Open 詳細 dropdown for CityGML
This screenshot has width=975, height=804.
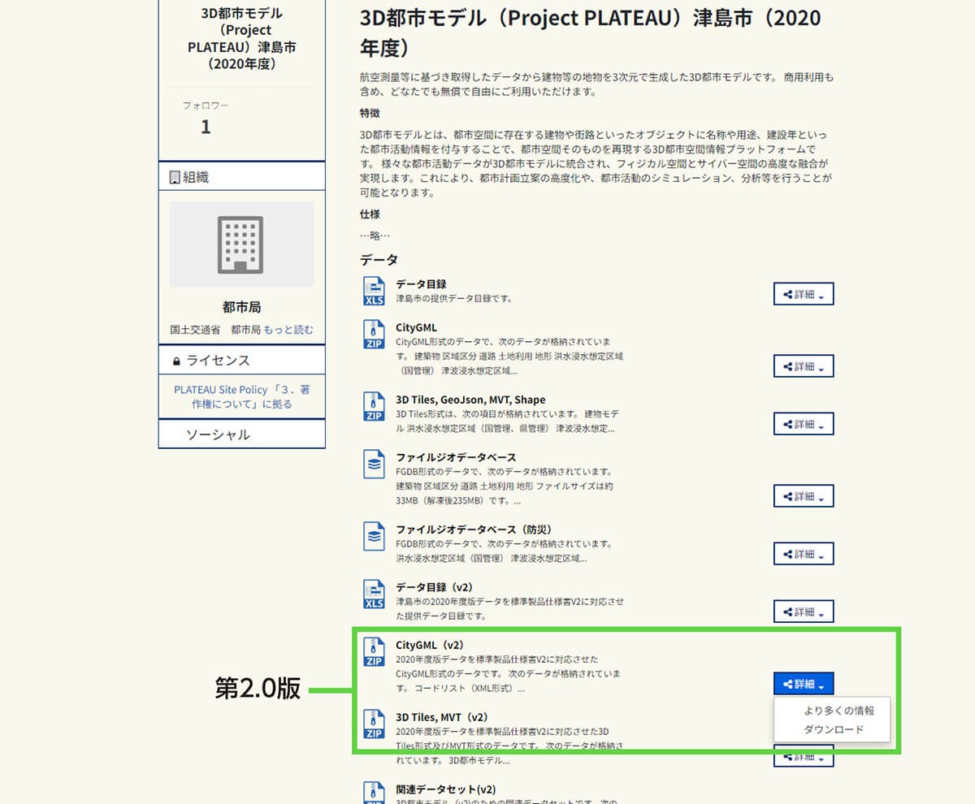coord(804,367)
